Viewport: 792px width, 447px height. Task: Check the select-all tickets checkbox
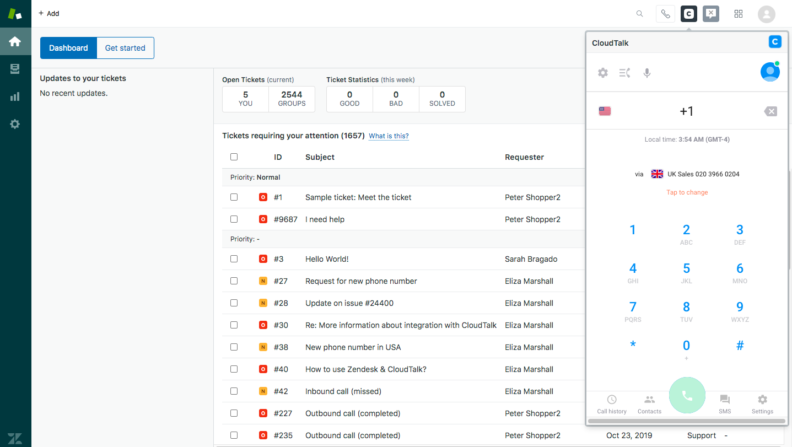(x=234, y=157)
